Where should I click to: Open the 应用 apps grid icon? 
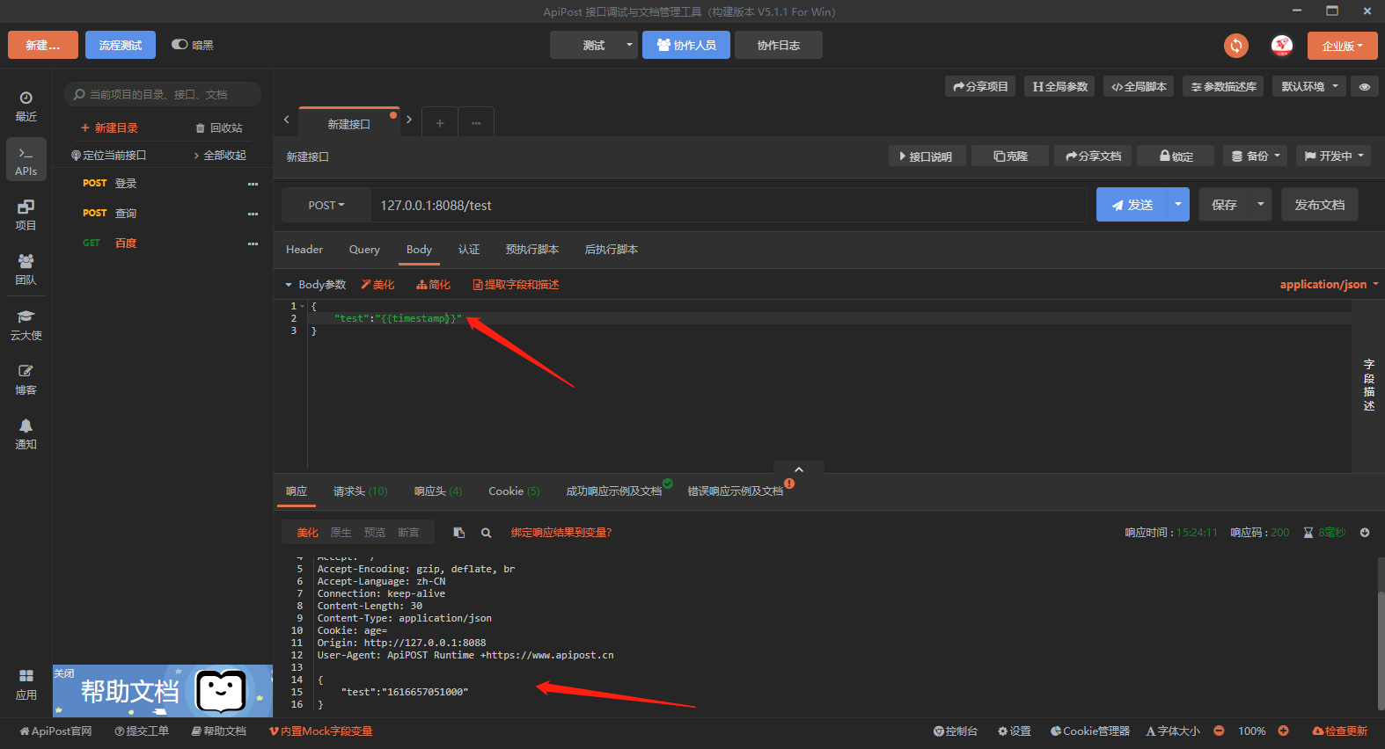26,684
